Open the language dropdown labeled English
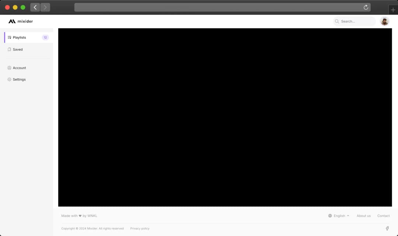 tap(339, 216)
